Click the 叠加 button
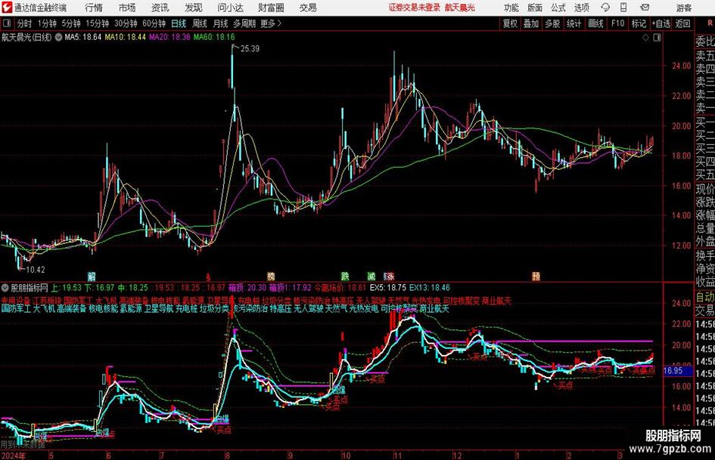Screen dimensions: 715x460 [x=531, y=23]
